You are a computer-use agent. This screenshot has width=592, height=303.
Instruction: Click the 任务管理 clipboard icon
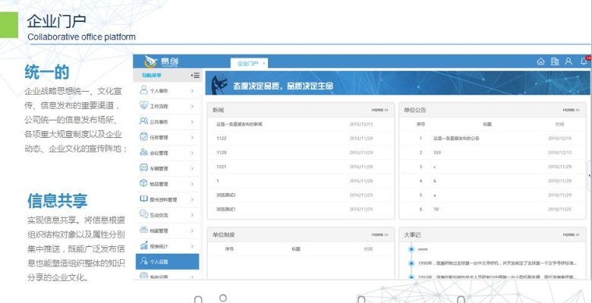coord(143,136)
